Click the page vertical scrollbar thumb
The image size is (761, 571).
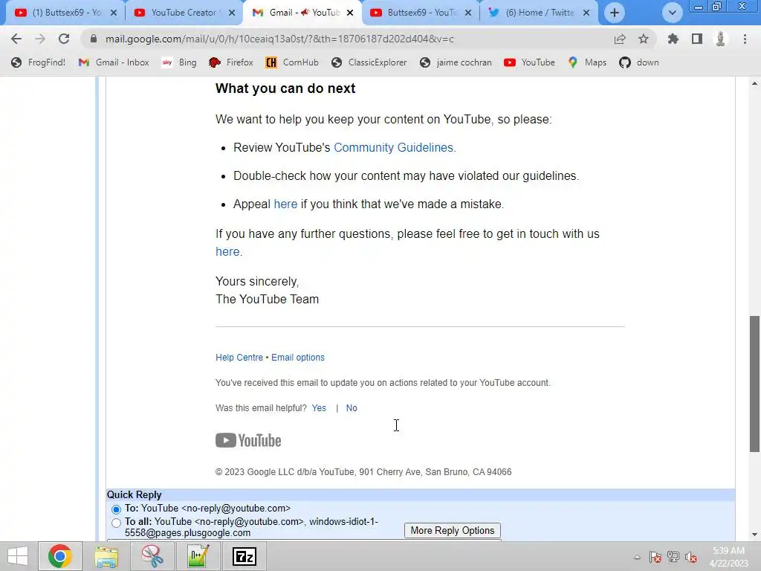754,384
